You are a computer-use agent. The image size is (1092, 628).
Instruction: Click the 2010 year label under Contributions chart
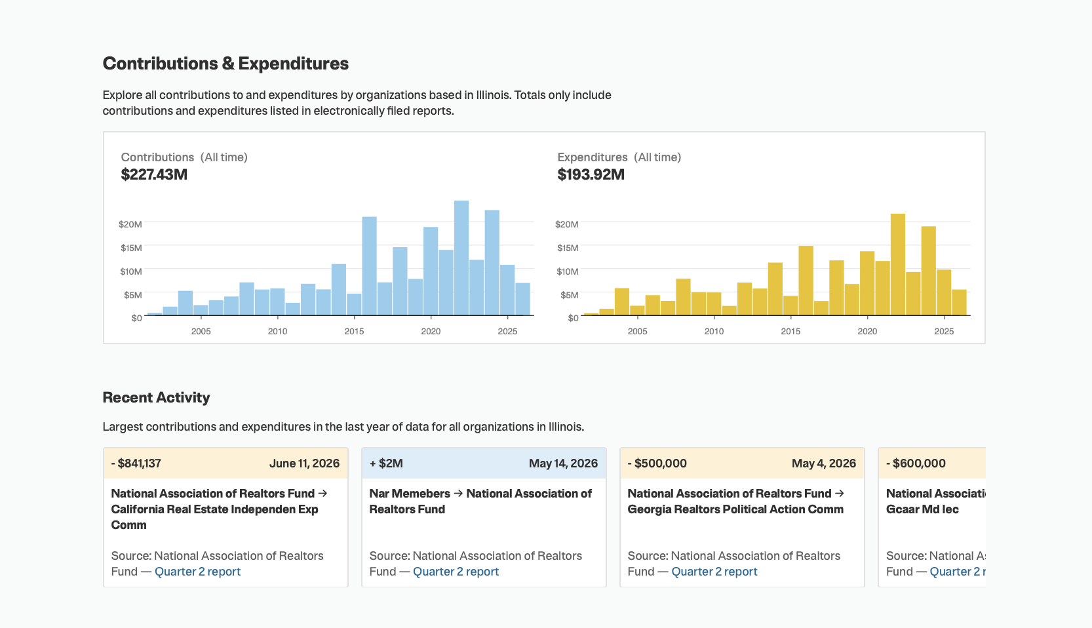277,331
